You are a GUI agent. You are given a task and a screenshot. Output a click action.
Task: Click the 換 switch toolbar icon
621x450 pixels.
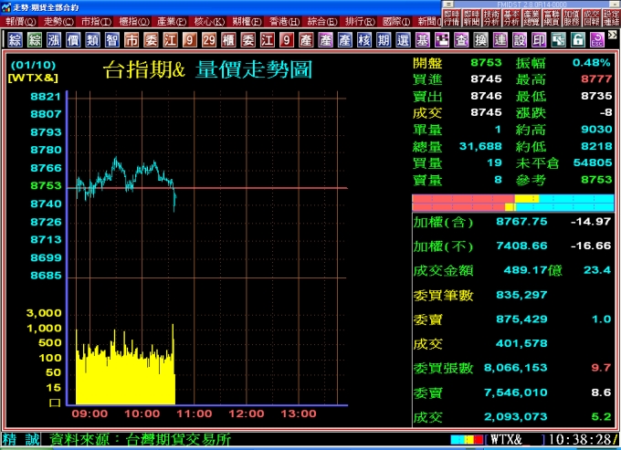tap(480, 40)
